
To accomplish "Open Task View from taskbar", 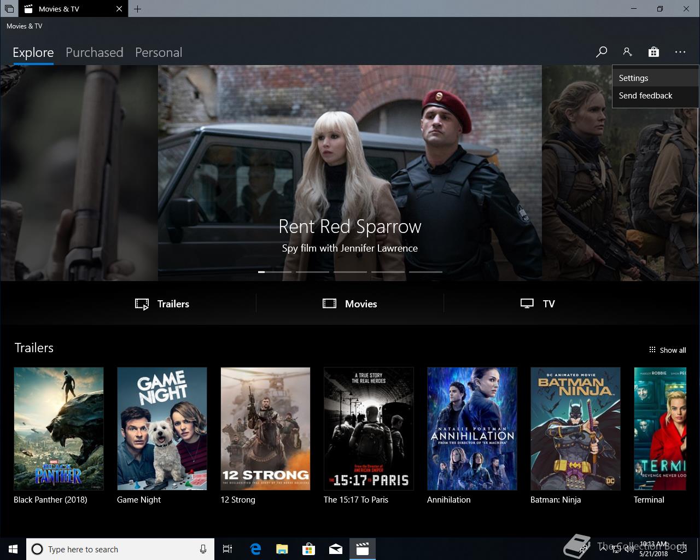I will click(x=227, y=549).
